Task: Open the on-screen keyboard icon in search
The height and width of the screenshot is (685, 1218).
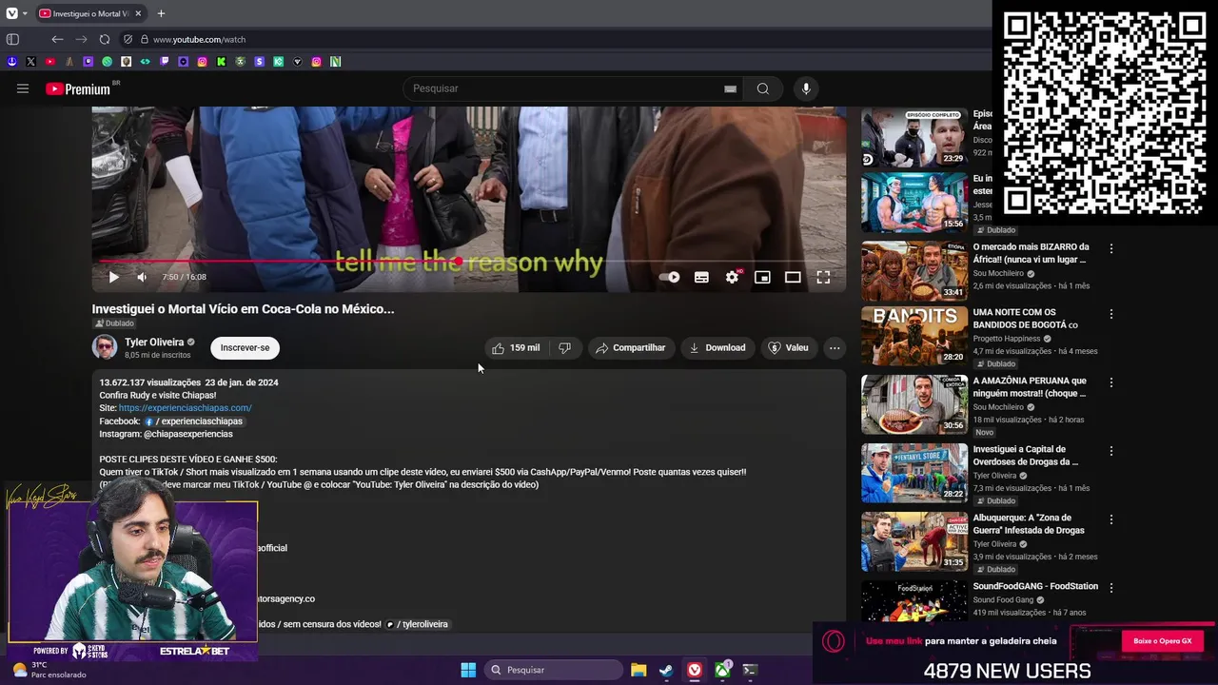Action: (730, 88)
